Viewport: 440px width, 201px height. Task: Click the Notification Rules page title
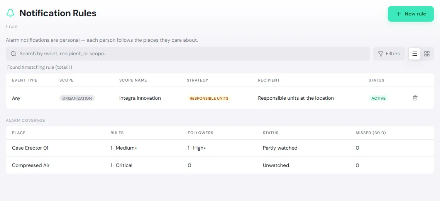click(58, 13)
